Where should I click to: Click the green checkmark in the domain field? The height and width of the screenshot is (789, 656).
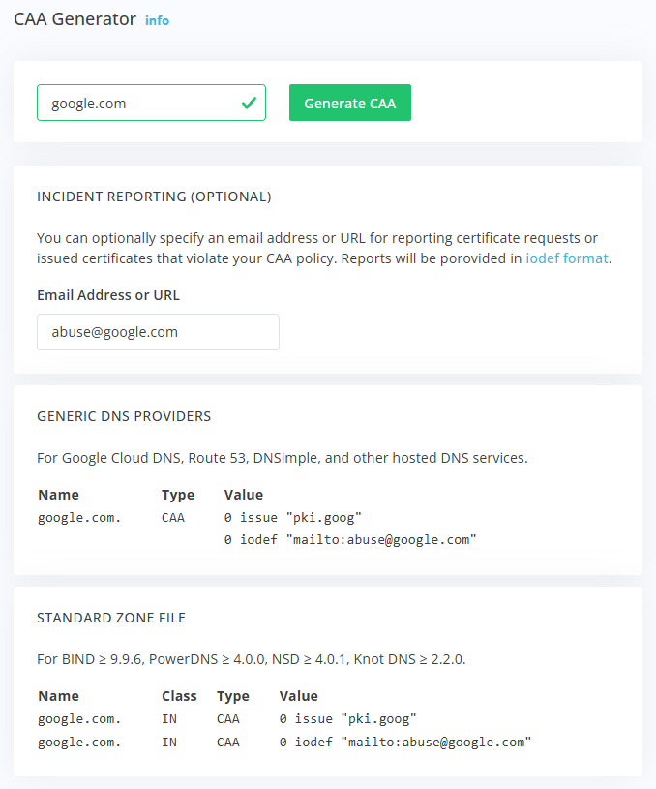251,102
